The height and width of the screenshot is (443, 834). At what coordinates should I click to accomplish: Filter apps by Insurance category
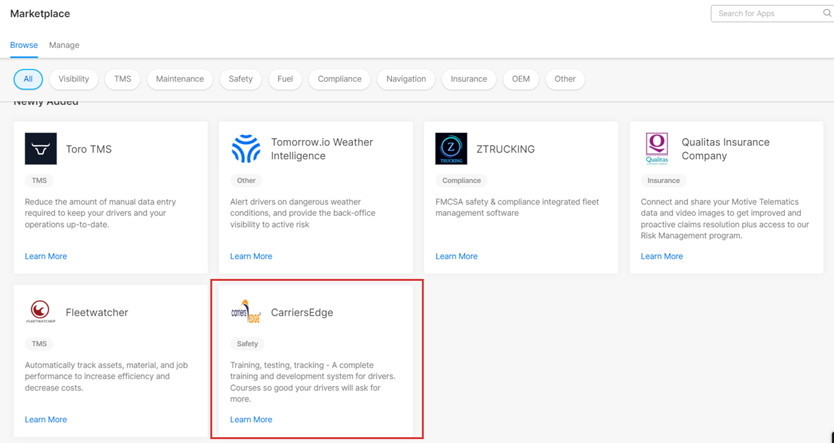pos(469,79)
